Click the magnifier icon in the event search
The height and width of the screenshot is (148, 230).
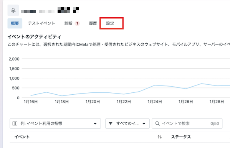tap(157, 123)
